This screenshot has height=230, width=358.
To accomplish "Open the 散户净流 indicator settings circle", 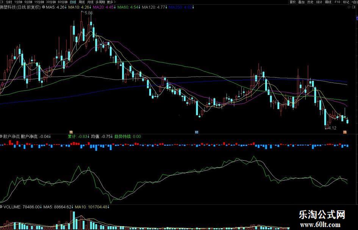I will 1,136.
